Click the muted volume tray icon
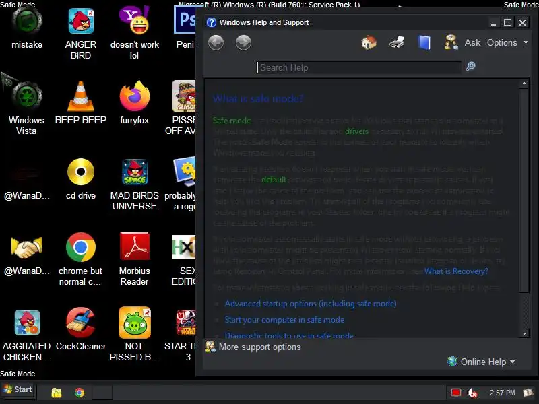This screenshot has width=539, height=404. 472,393
